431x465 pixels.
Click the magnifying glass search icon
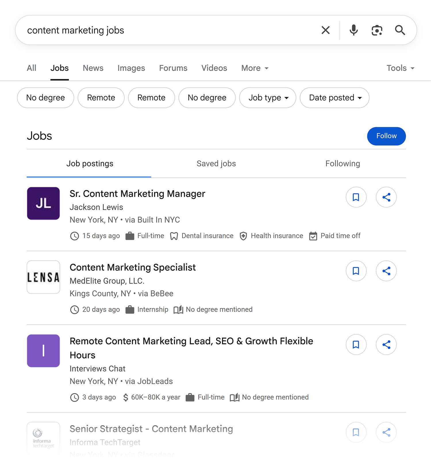400,30
